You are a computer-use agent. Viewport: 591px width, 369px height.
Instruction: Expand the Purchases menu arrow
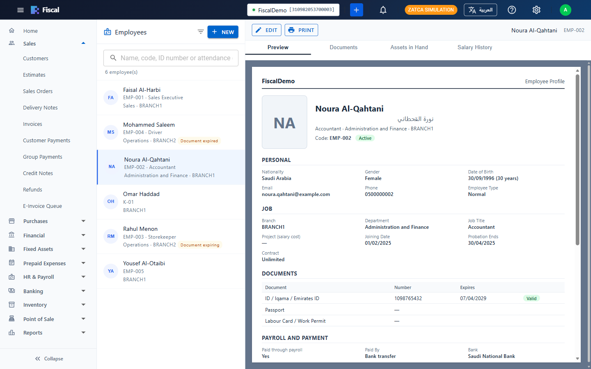click(83, 221)
